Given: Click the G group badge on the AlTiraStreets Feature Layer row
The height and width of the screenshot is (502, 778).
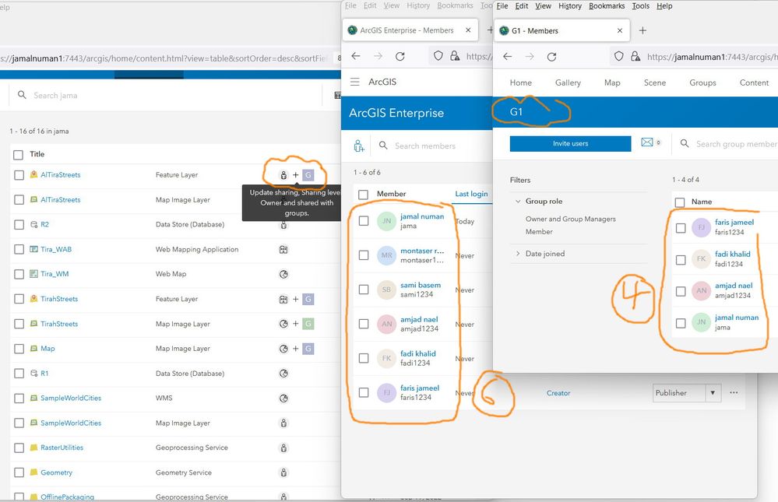Looking at the screenshot, I should pyautogui.click(x=308, y=175).
